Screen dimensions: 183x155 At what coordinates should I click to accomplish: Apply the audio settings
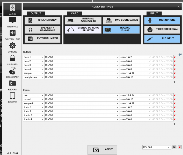click(102, 150)
